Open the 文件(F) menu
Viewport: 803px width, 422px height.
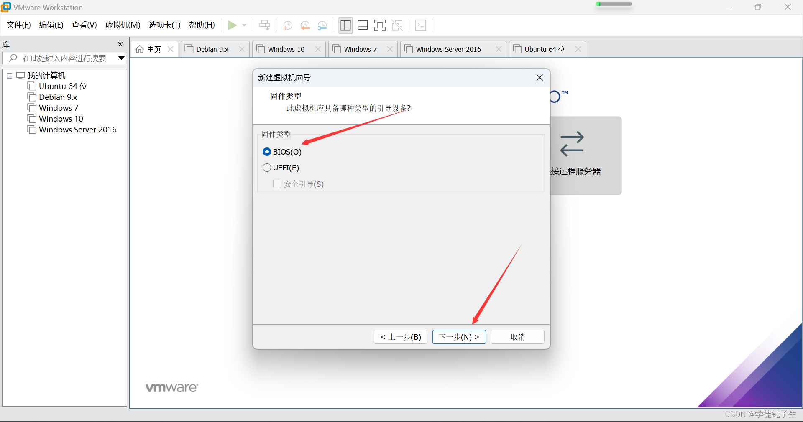pos(19,25)
